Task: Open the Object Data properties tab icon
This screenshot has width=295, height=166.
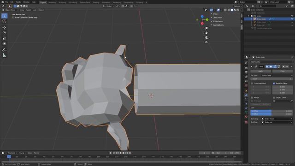Action: [246, 113]
